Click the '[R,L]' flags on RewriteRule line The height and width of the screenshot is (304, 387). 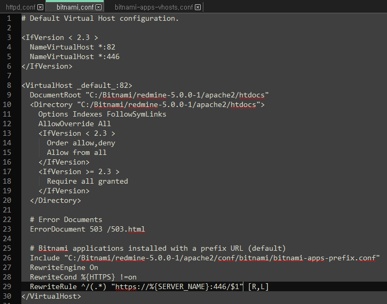pyautogui.click(x=258, y=287)
